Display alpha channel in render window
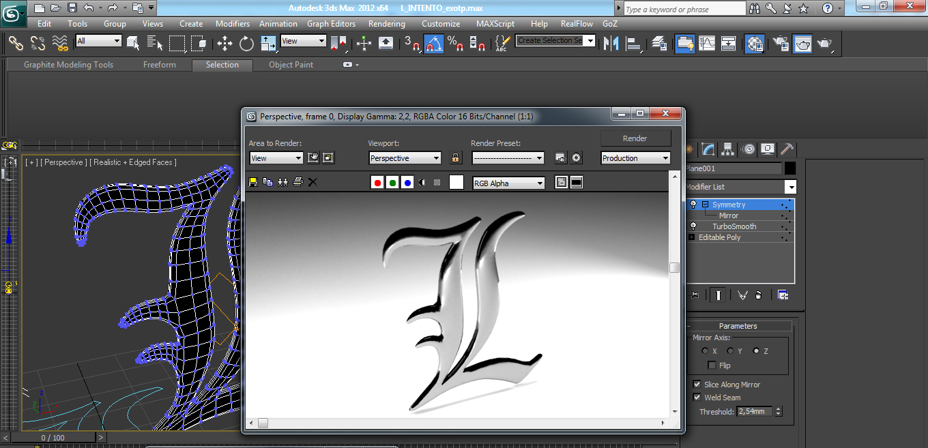 (x=422, y=183)
